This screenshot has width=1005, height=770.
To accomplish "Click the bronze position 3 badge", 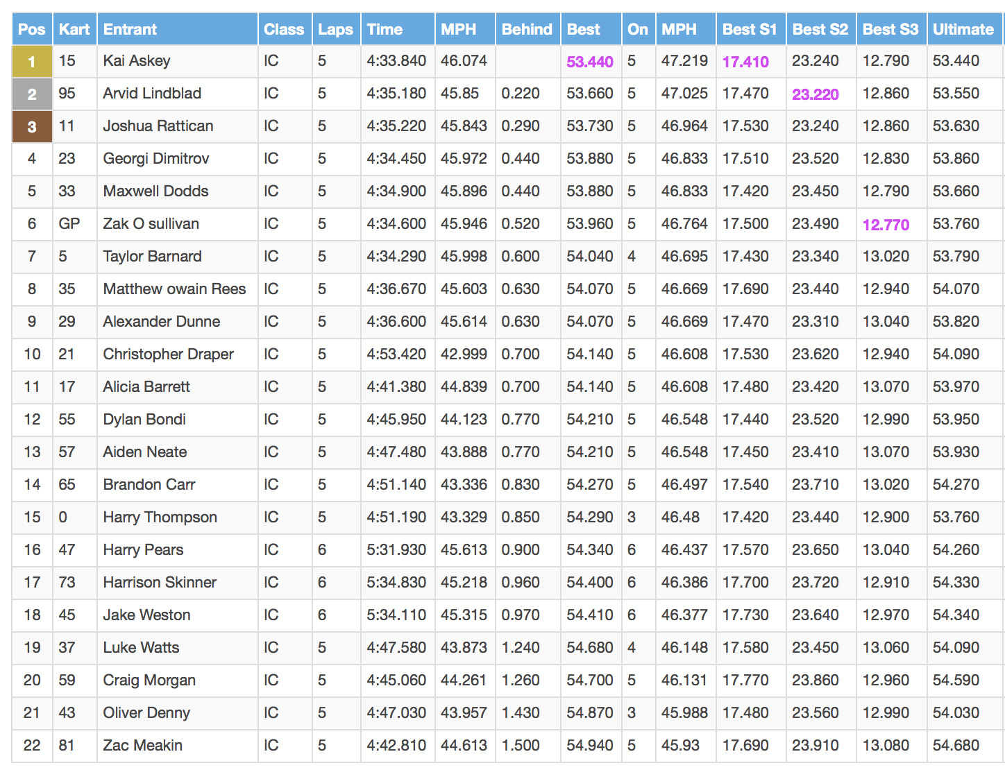I will (32, 127).
